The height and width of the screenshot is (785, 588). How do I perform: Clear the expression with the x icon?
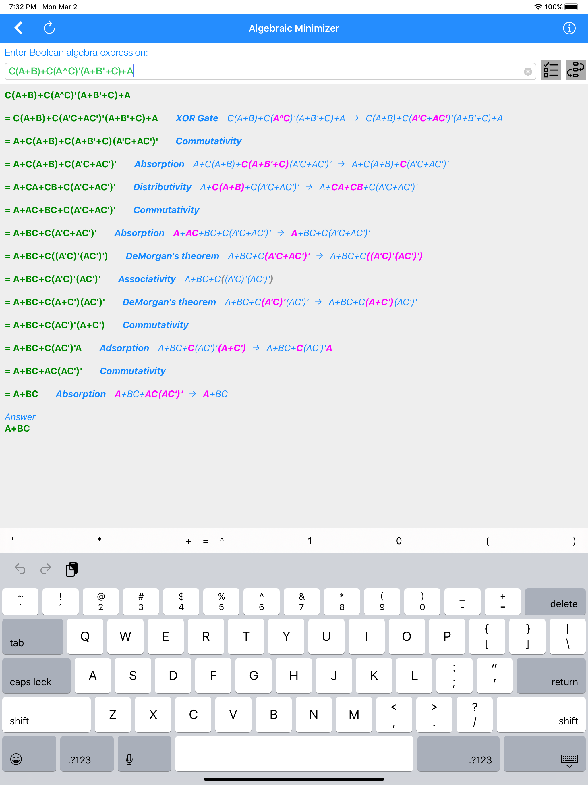coord(528,71)
